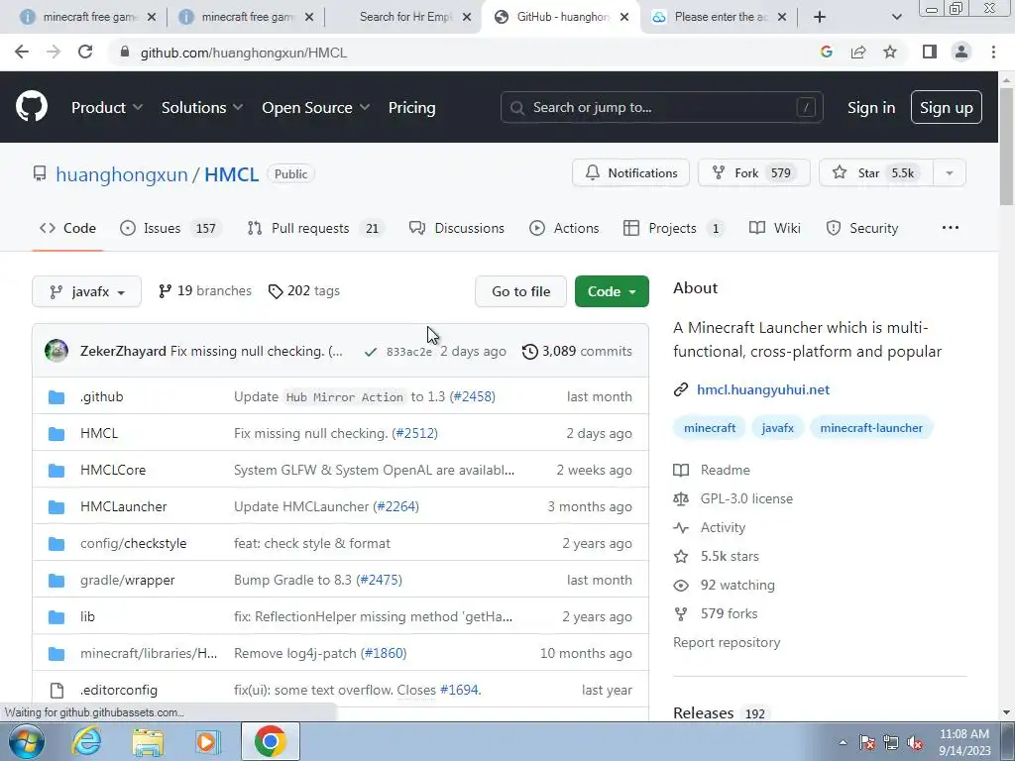
Task: Select the javafx topic tag
Action: tap(777, 428)
